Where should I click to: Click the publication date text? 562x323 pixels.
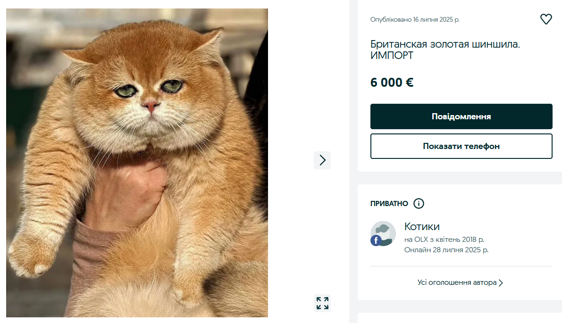[x=414, y=19]
